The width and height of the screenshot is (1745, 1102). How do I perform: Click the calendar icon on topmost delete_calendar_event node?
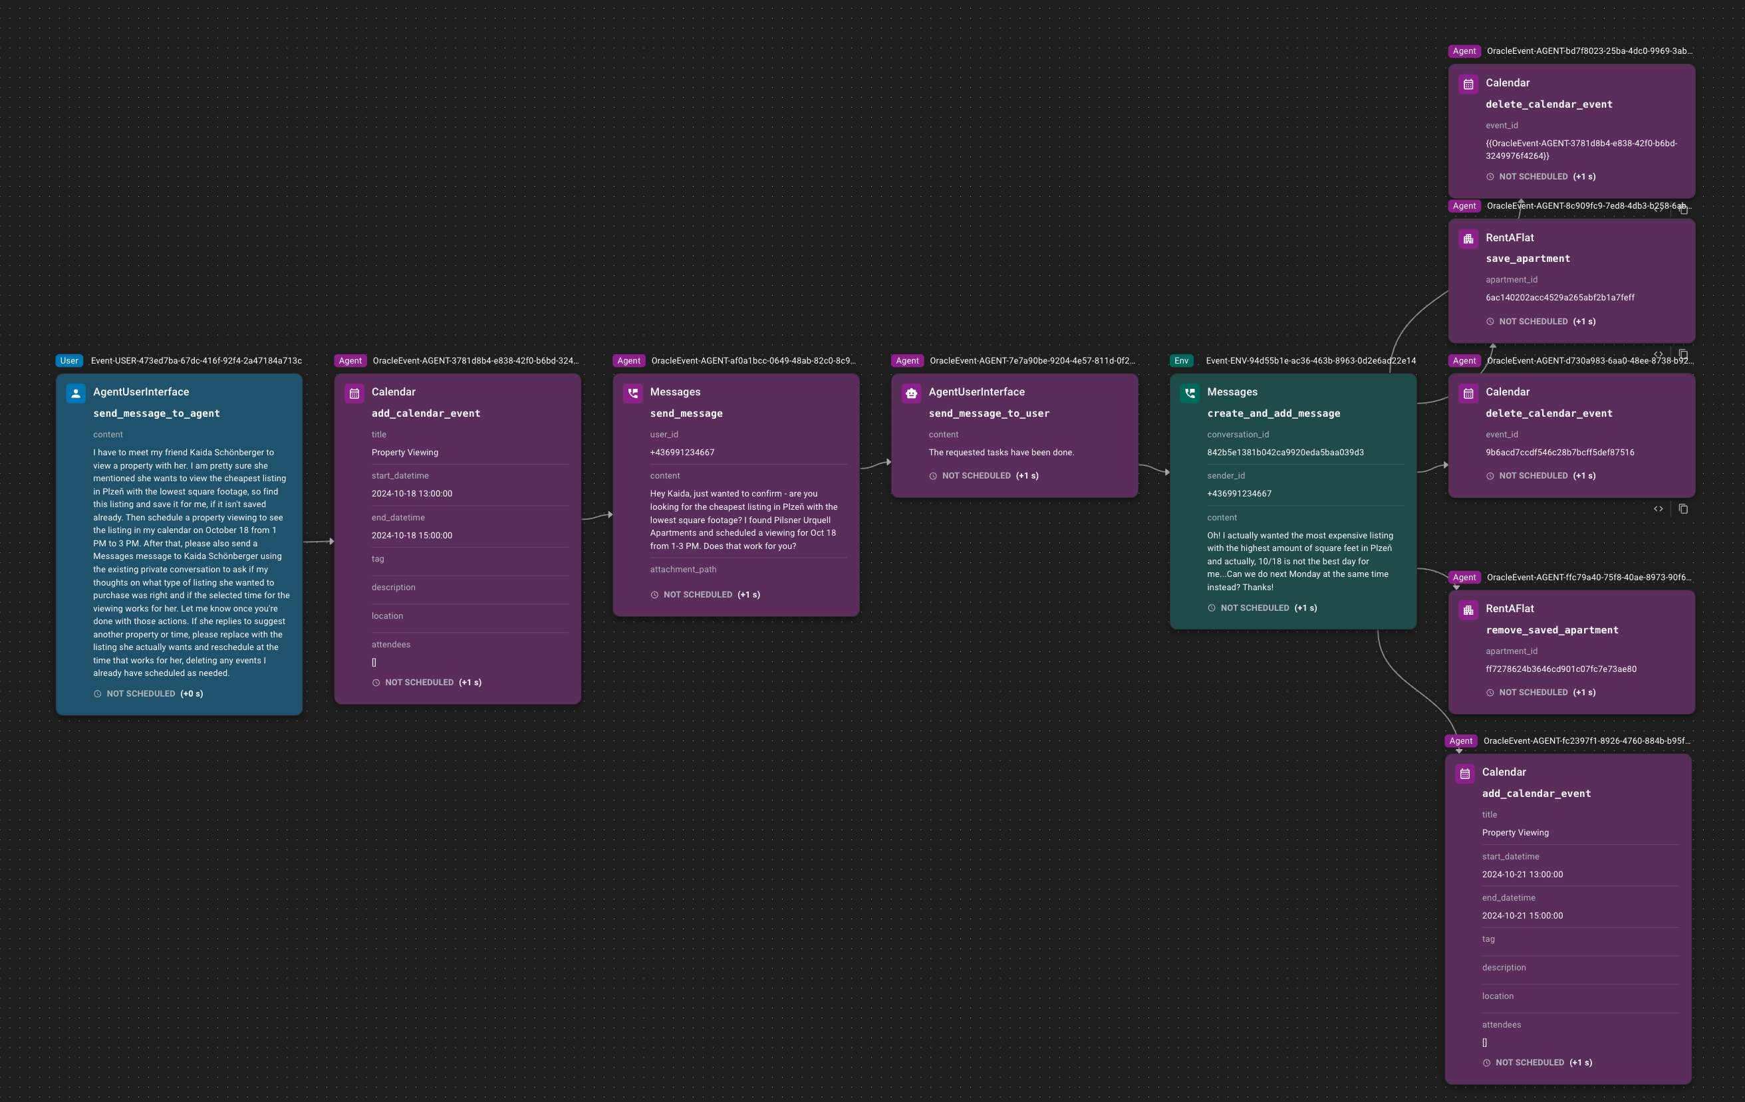(x=1468, y=84)
